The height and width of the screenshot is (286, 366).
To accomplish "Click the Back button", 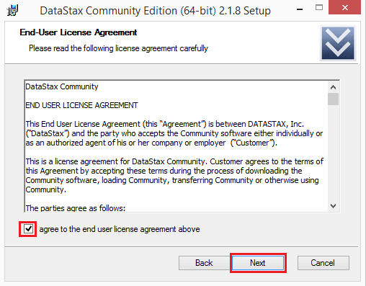I will (x=204, y=263).
